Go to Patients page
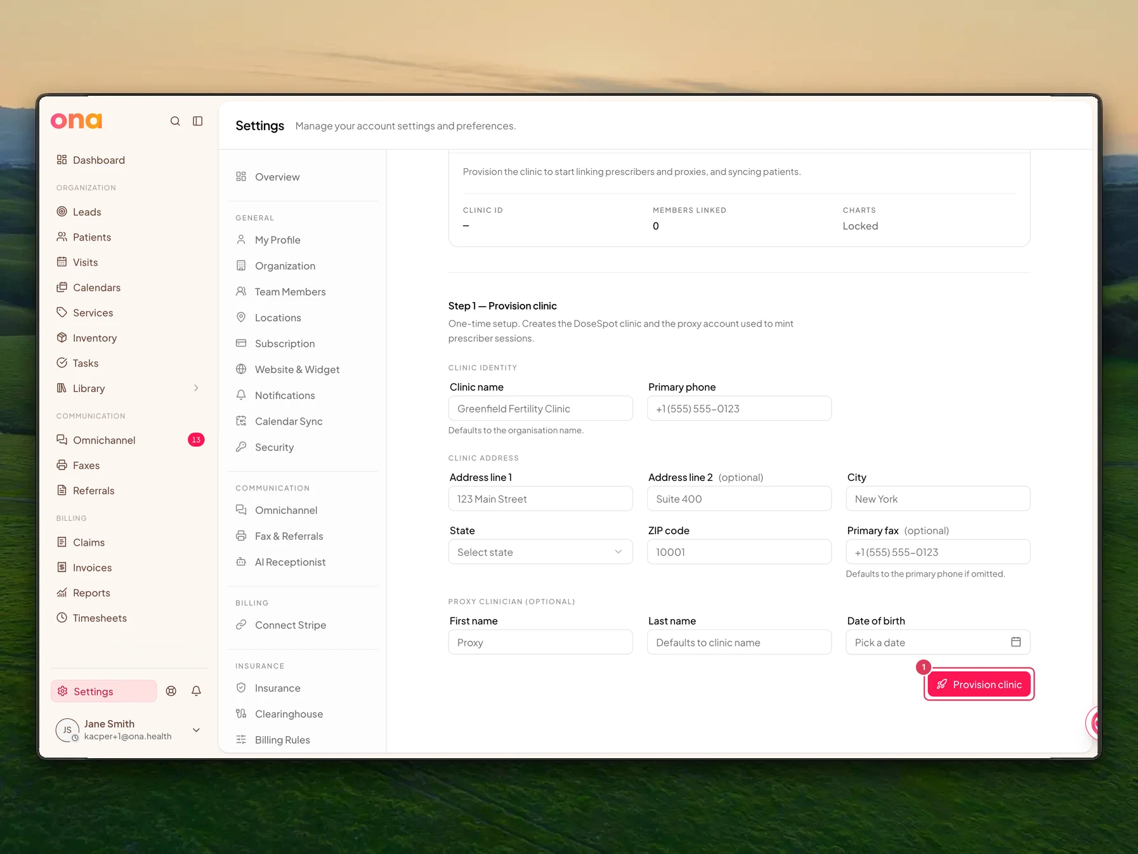 [x=92, y=237]
